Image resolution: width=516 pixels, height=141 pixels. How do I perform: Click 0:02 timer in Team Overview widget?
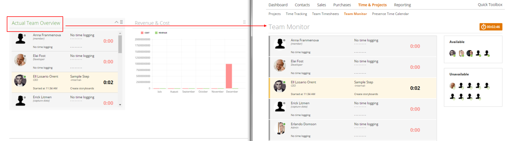[108, 82]
